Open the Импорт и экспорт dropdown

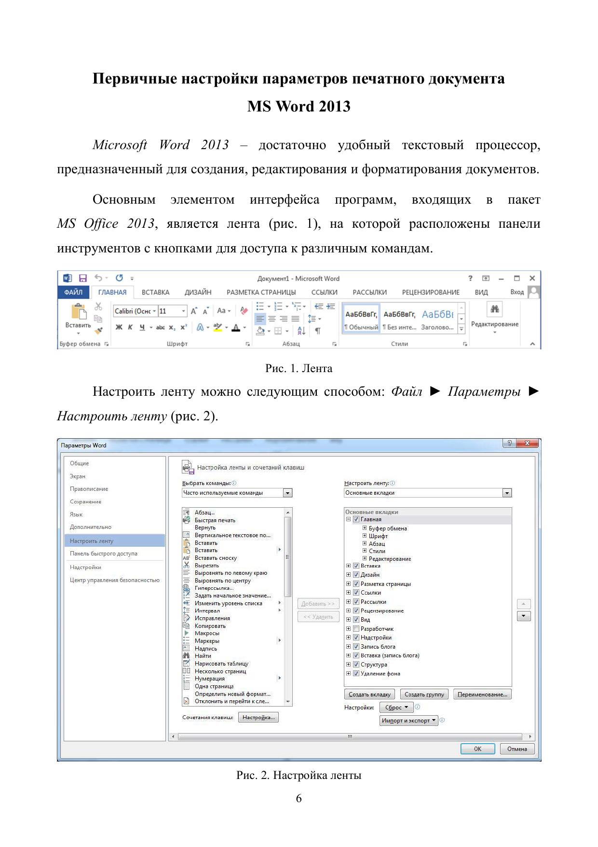click(408, 721)
